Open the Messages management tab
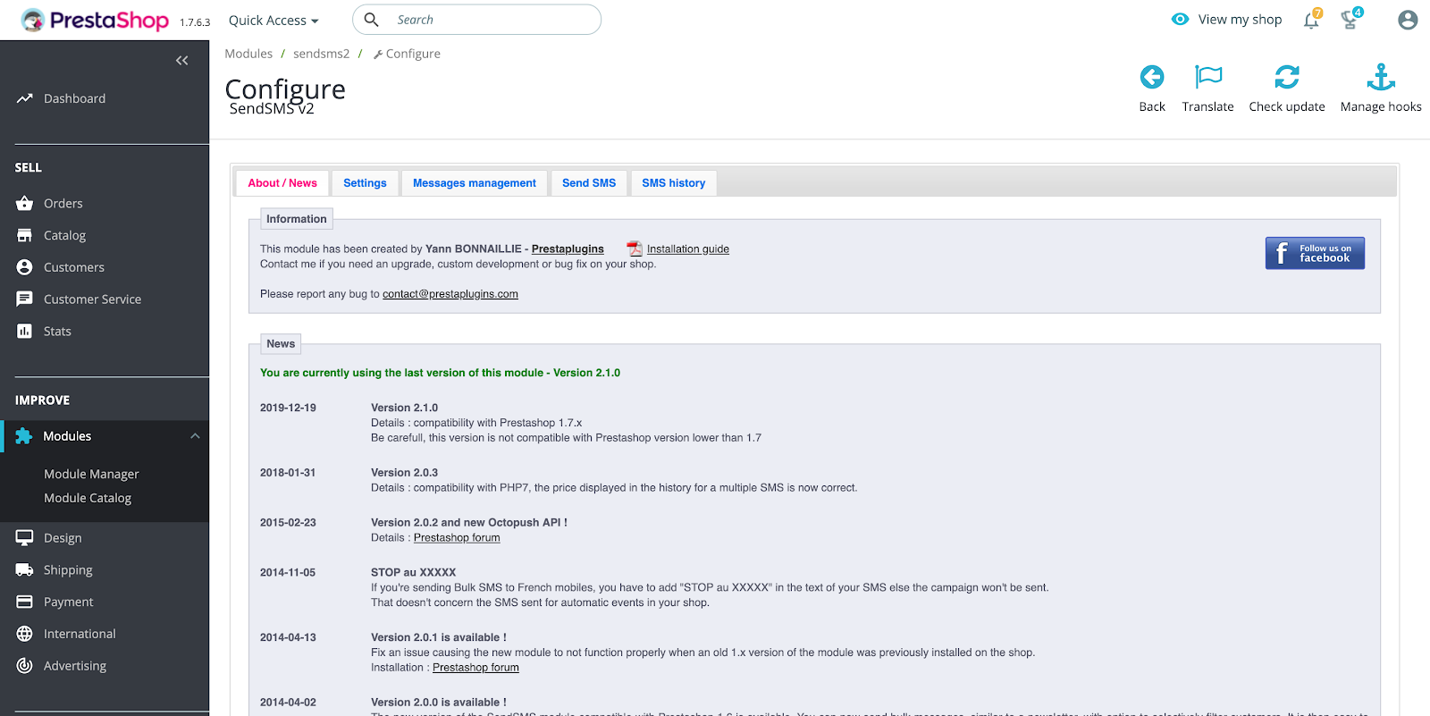The height and width of the screenshot is (716, 1430). tap(475, 183)
